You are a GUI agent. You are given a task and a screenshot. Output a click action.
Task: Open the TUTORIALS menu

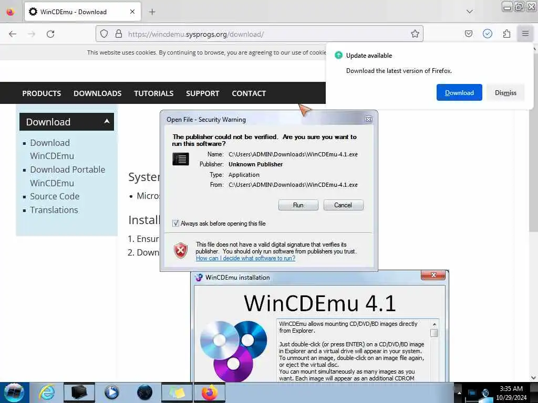click(154, 93)
